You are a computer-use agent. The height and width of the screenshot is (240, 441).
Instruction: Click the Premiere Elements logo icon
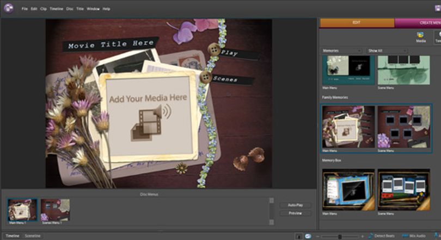coord(9,8)
